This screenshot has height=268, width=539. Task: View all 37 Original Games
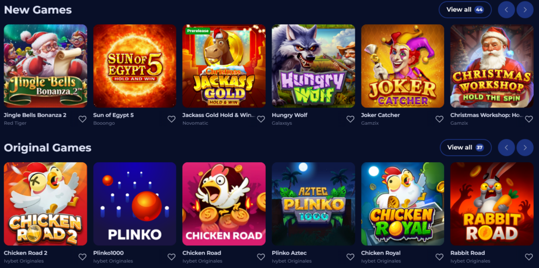tap(466, 147)
